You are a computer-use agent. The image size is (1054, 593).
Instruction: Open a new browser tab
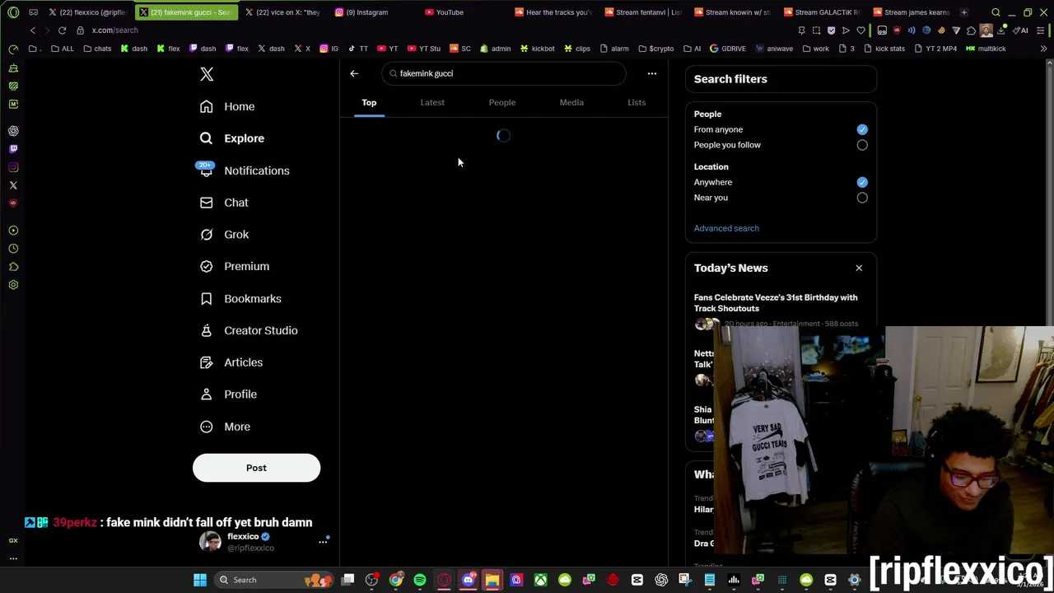[x=963, y=12]
